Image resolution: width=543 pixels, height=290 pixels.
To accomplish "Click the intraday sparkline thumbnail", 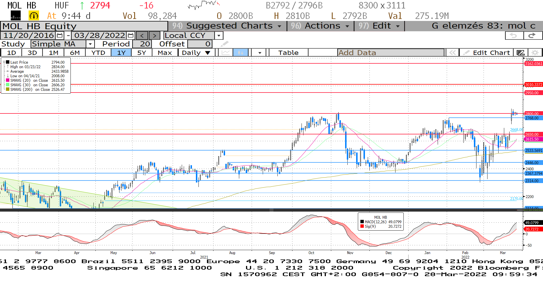I will coord(204,5).
